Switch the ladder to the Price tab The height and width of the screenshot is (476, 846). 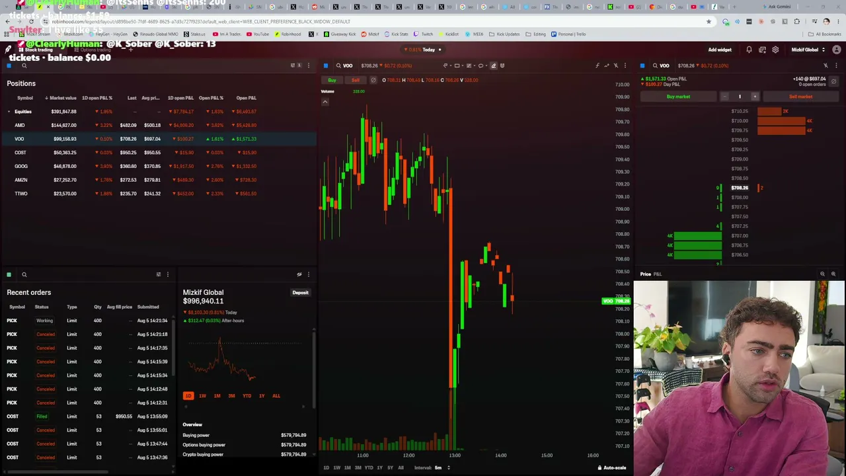[x=645, y=274]
